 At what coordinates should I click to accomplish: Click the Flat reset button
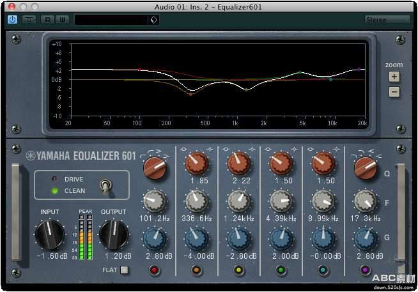pyautogui.click(x=124, y=270)
